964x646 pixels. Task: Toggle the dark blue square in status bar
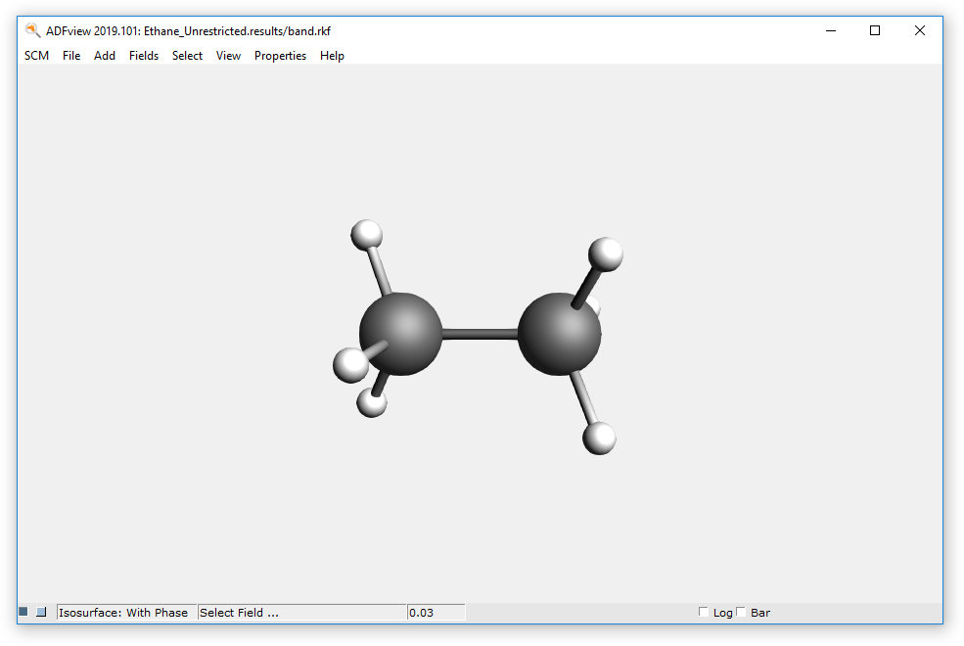click(23, 612)
